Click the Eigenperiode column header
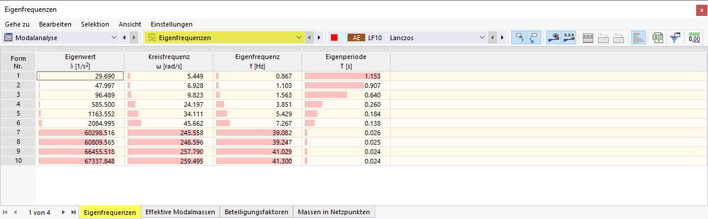The width and height of the screenshot is (708, 219). (346, 62)
